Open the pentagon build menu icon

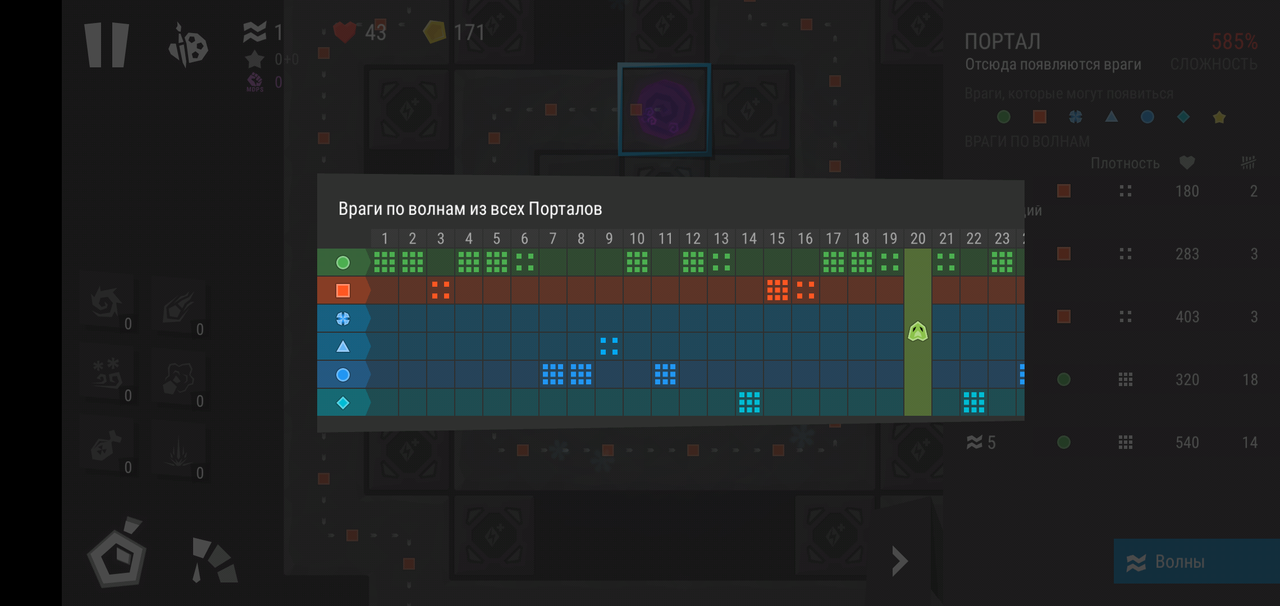(x=117, y=555)
